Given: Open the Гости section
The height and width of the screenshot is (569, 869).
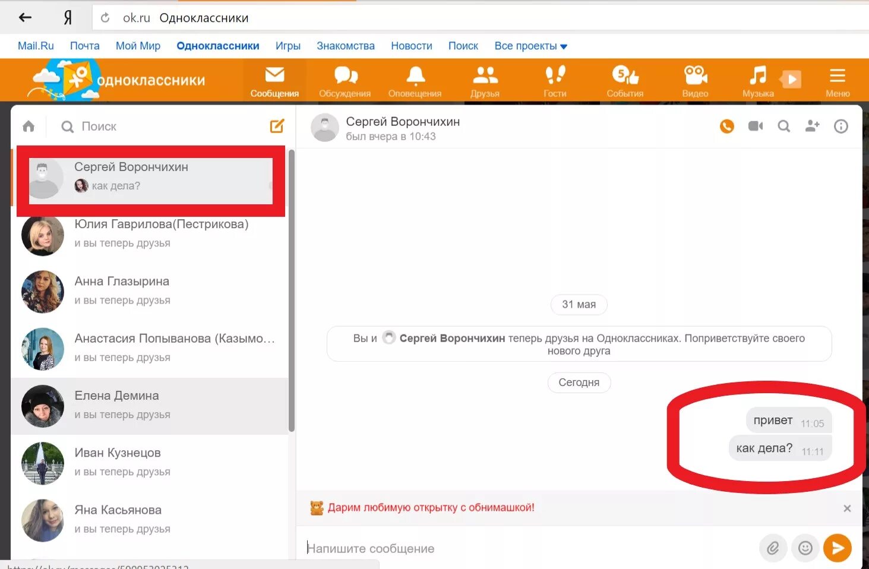Looking at the screenshot, I should point(555,81).
